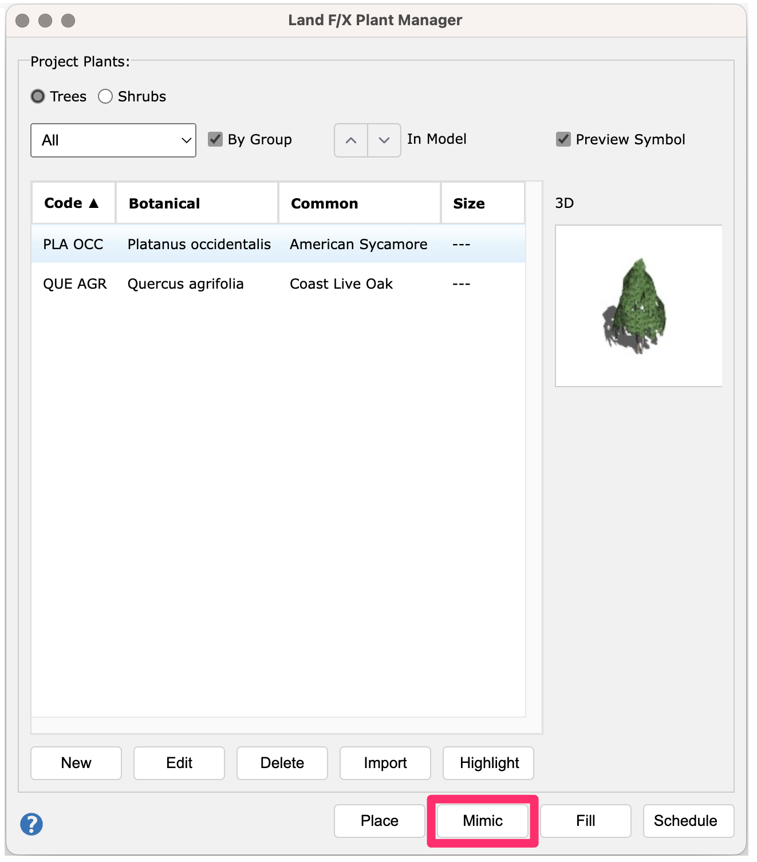Click the New button
The image size is (757, 862).
coord(76,763)
